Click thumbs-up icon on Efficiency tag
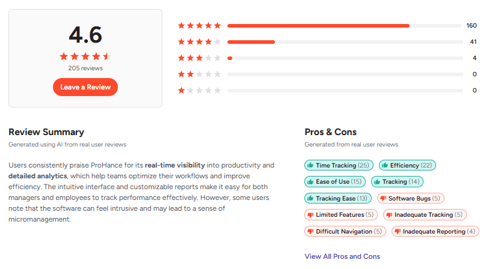This screenshot has width=486, height=269. click(x=384, y=165)
